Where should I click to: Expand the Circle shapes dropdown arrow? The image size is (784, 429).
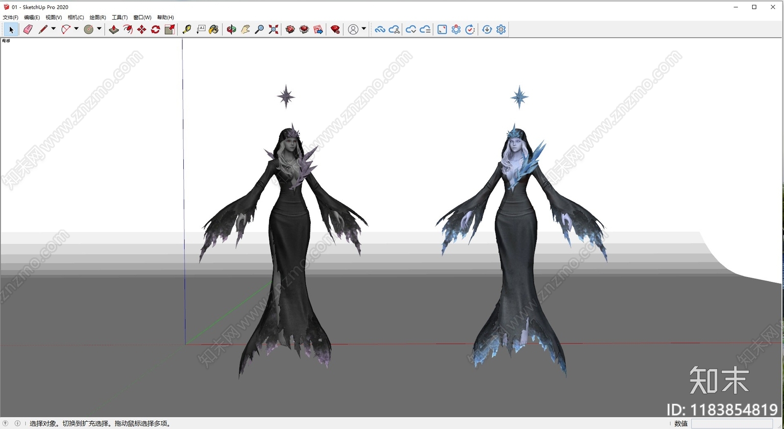(x=99, y=29)
